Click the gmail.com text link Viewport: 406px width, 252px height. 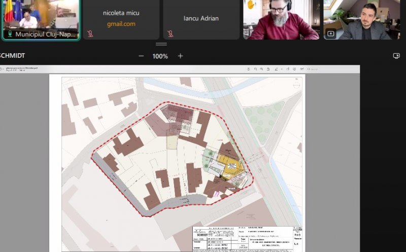[x=121, y=24]
